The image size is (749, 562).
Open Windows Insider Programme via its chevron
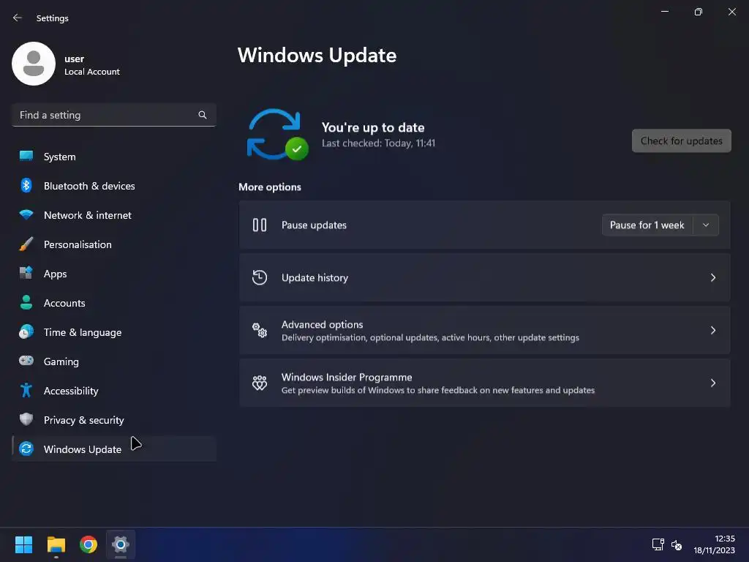pos(712,382)
